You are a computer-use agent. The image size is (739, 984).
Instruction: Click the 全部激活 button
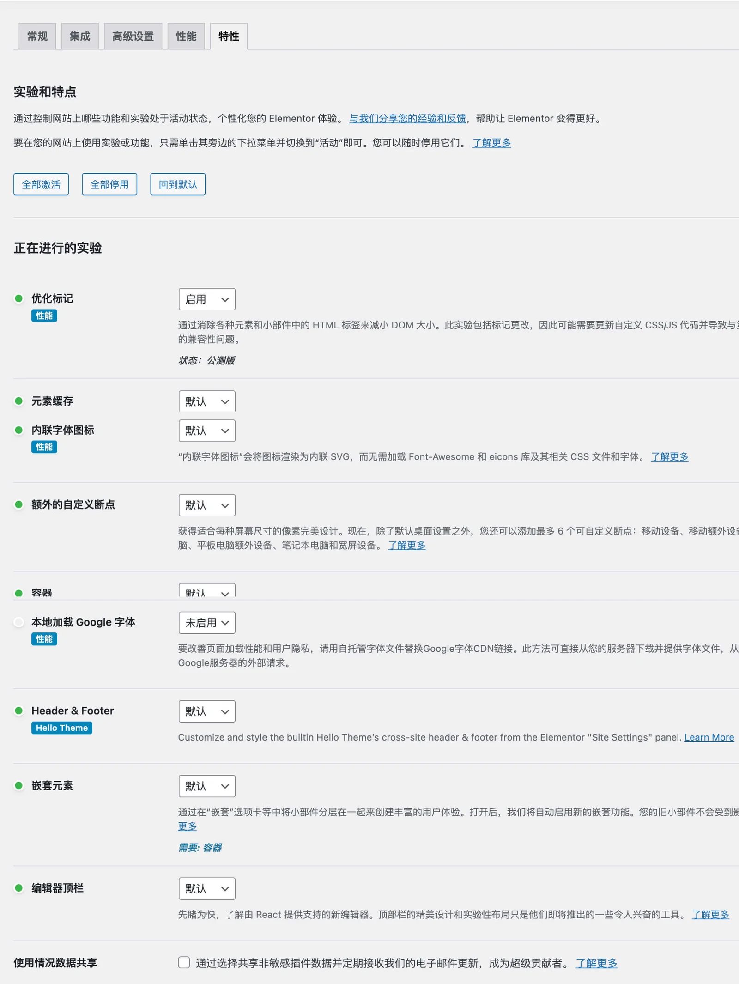(41, 184)
